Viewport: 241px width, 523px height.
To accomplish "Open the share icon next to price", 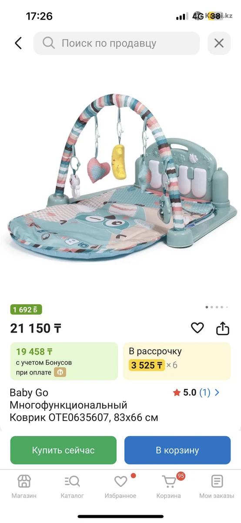I will pos(223,328).
